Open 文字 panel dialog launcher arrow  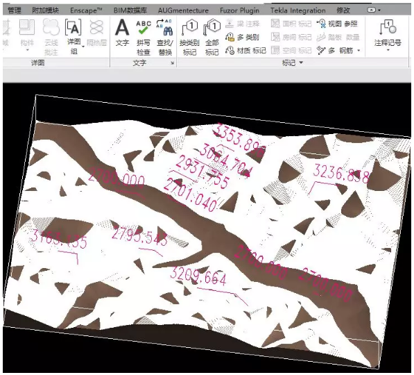click(x=172, y=63)
